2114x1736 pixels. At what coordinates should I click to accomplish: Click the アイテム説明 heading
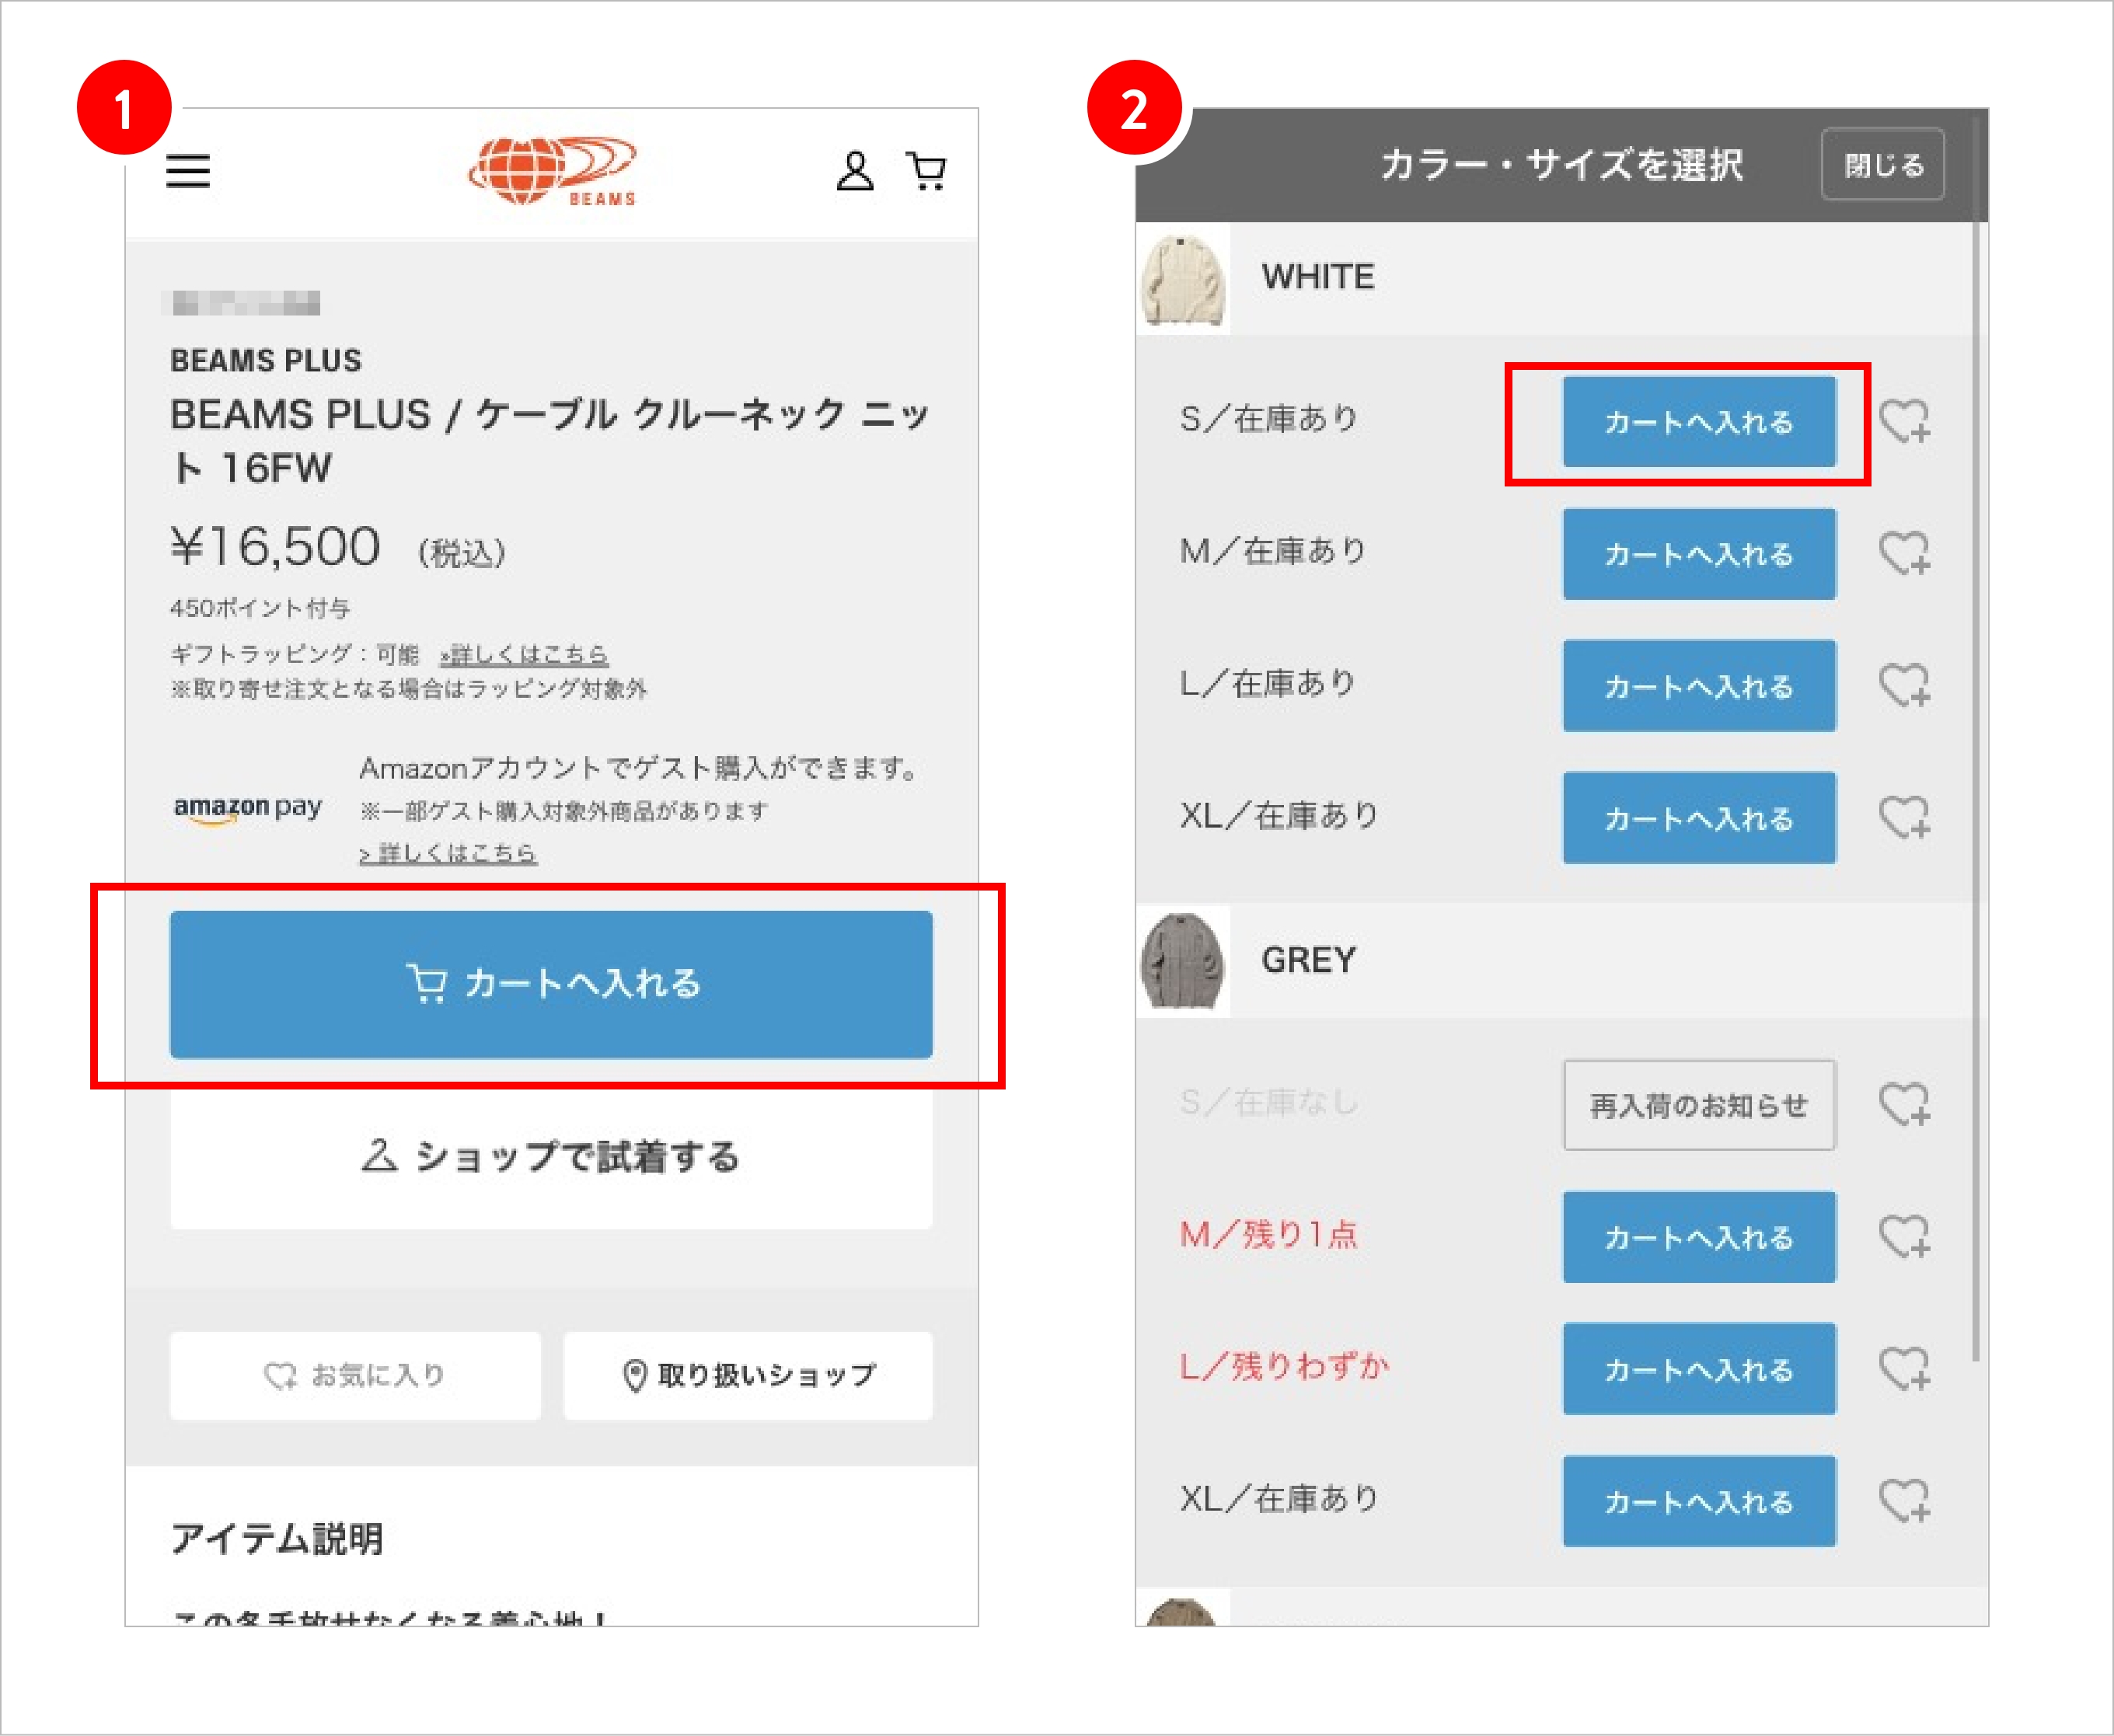tap(278, 1538)
